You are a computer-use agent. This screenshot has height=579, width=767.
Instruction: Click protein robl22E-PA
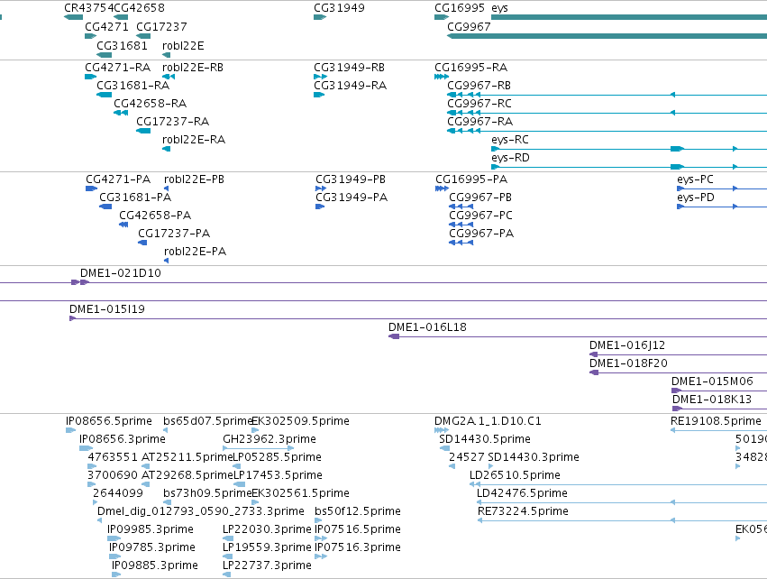click(x=196, y=252)
